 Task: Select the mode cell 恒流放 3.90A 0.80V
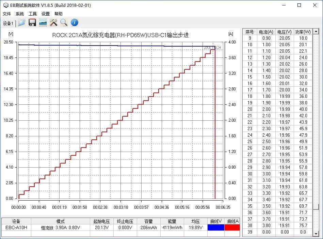(x=61, y=227)
